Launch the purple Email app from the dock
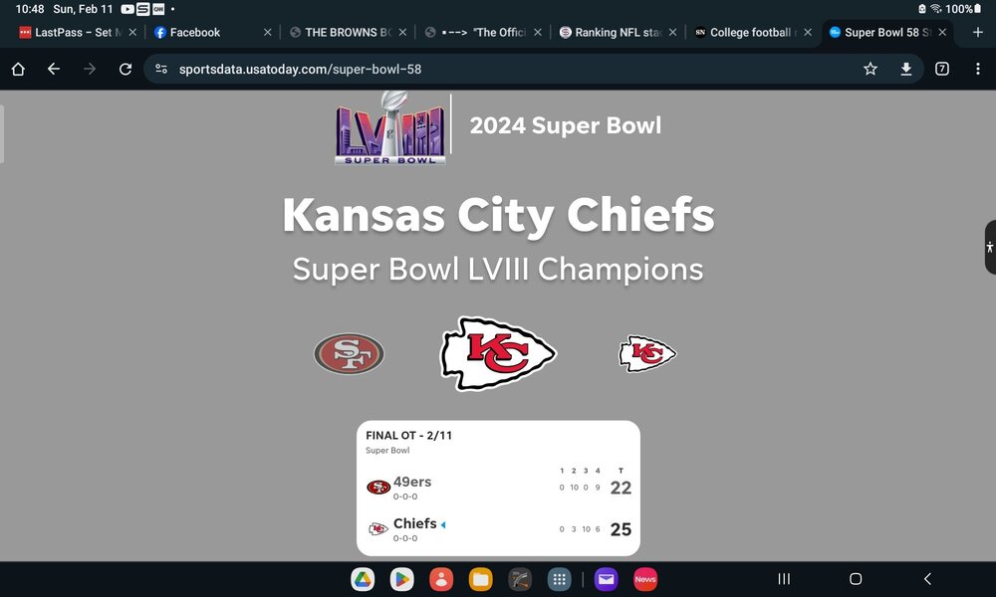The width and height of the screenshot is (996, 597). coord(606,579)
